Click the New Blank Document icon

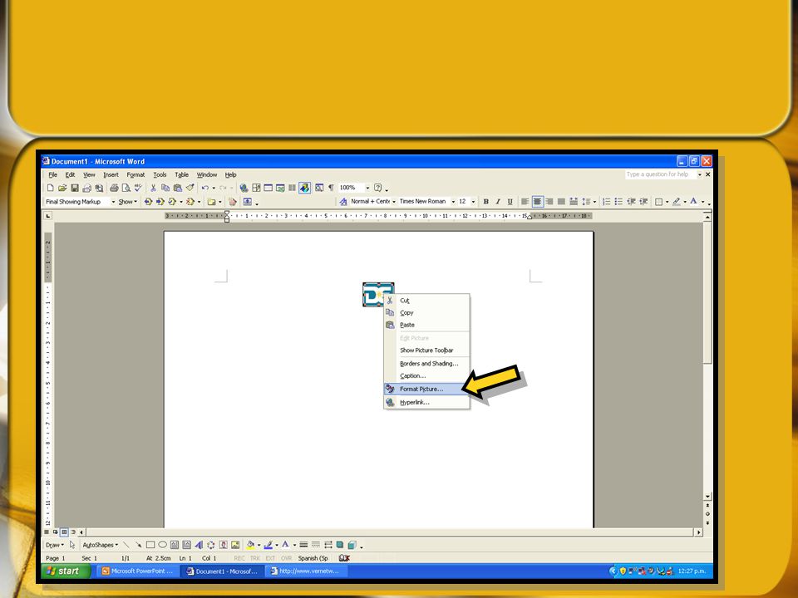pos(50,189)
